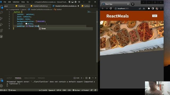This screenshot has width=170, height=95.
Task: Reload the localhost page in Chrome
Action: pos(111,8)
